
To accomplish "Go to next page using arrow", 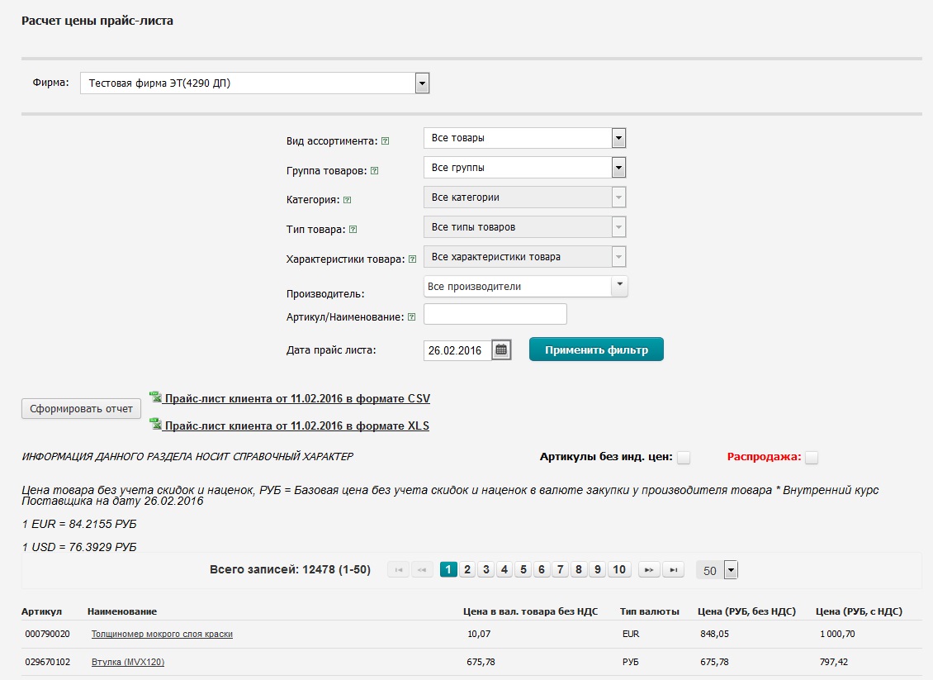I will (648, 569).
